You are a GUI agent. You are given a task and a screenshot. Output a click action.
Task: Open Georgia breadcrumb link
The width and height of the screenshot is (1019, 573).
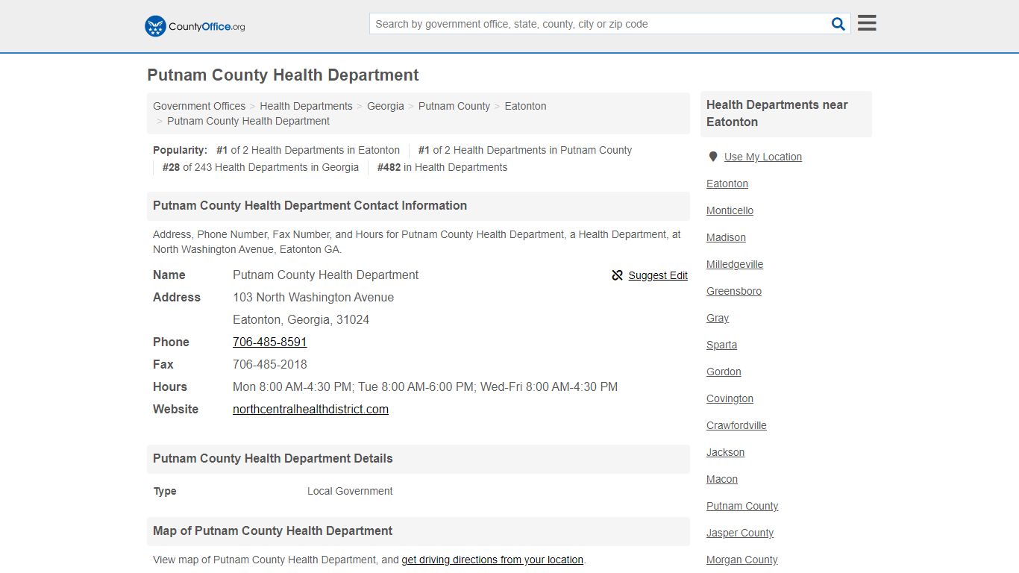click(386, 106)
